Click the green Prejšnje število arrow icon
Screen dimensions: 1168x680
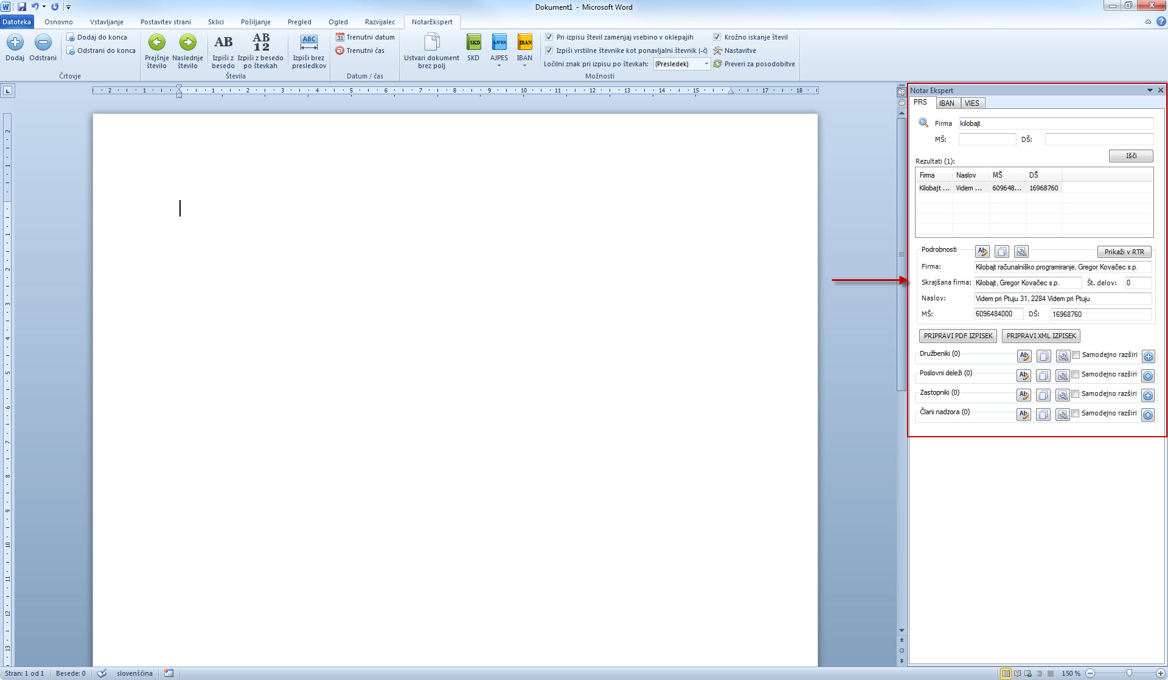(157, 42)
